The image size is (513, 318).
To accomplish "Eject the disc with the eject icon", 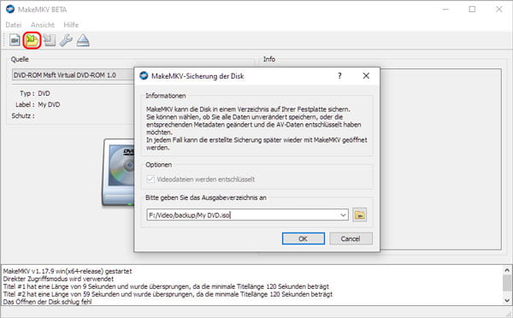I will click(83, 40).
